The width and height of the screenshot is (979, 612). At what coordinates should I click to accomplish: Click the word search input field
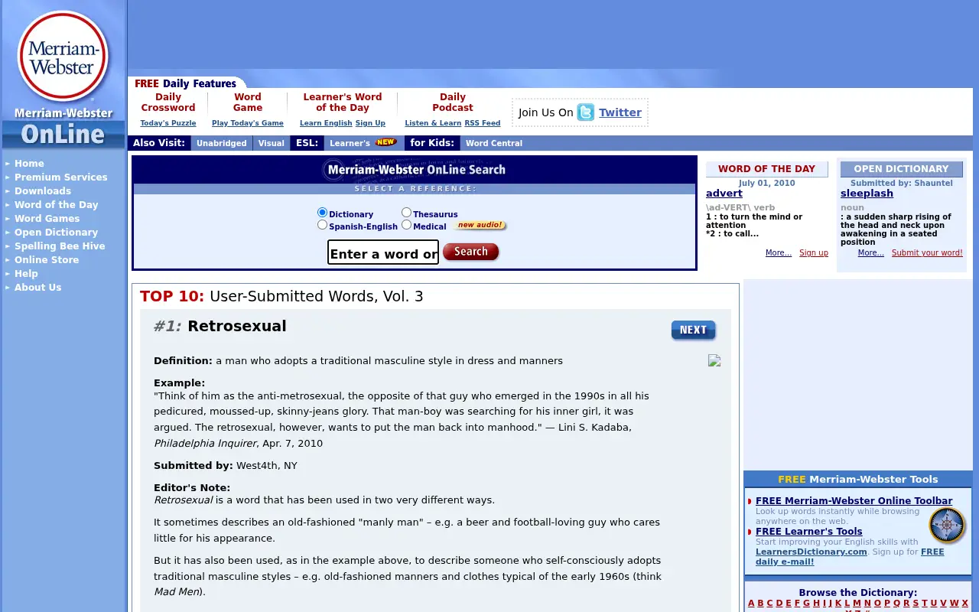383,252
